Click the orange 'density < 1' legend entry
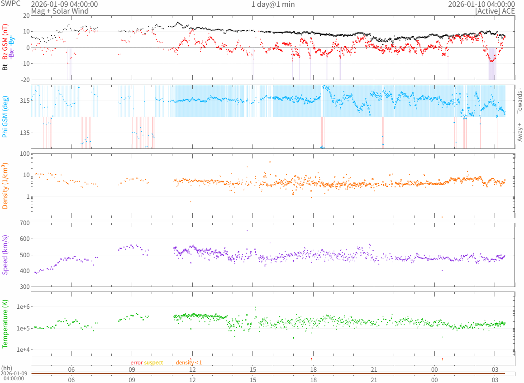Image resolution: width=524 pixels, height=383 pixels. [189, 363]
